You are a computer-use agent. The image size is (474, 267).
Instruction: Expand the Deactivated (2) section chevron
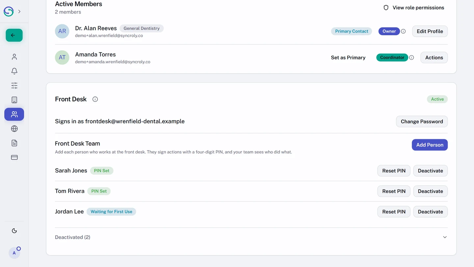click(445, 237)
